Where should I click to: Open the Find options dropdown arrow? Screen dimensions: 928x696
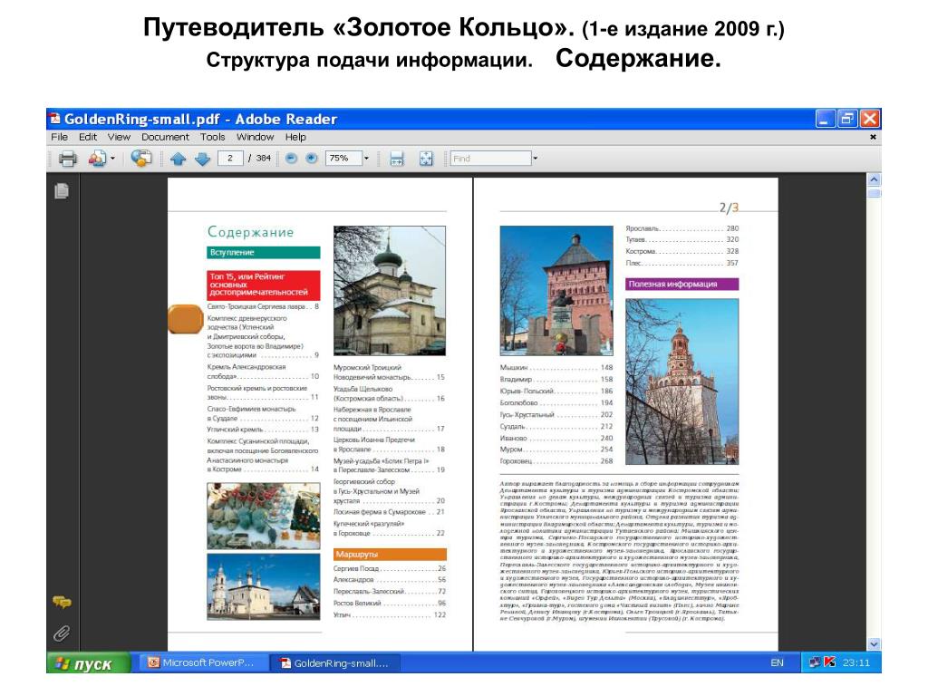click(535, 158)
